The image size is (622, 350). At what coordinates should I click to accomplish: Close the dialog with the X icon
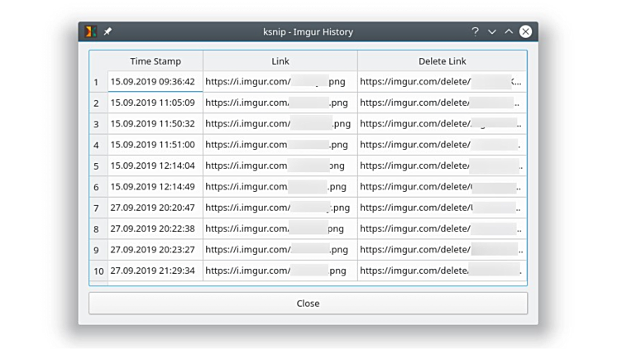(526, 31)
